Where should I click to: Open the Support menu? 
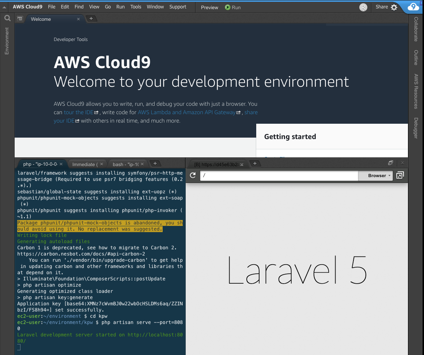(x=178, y=7)
